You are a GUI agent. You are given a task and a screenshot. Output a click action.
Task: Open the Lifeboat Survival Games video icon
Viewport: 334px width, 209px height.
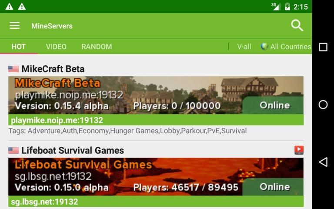299,150
